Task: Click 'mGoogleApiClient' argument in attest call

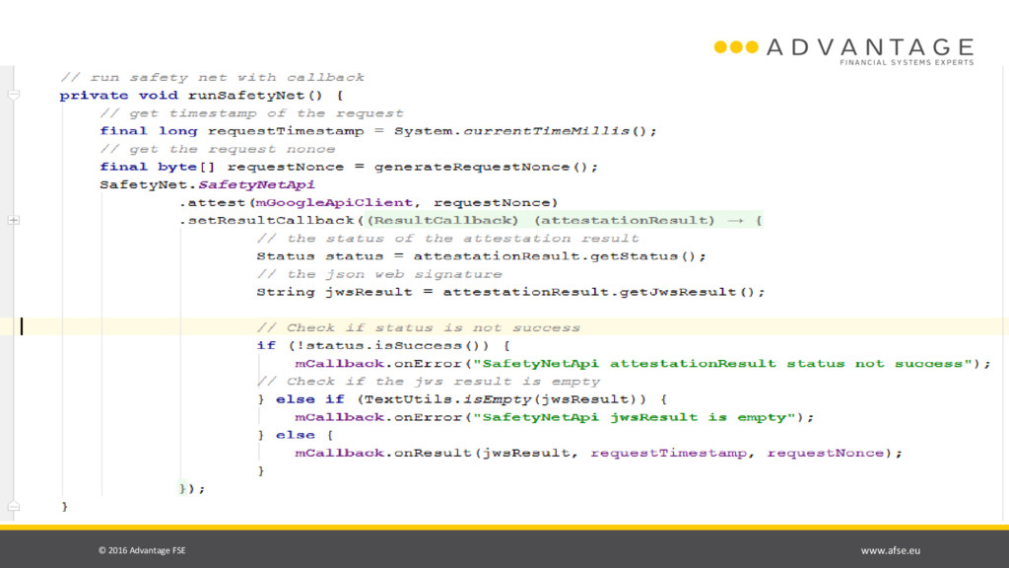Action: 334,202
